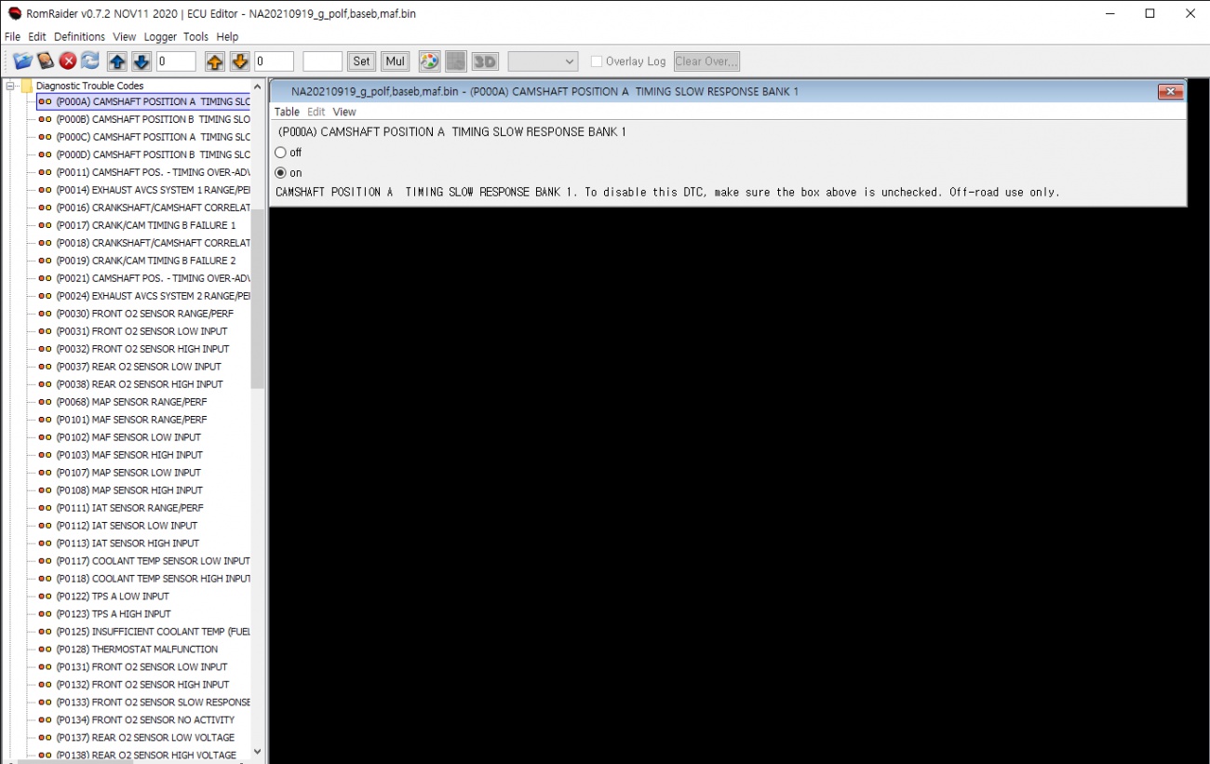The width and height of the screenshot is (1210, 764).
Task: Select the 'on' radio button
Action: coord(281,173)
